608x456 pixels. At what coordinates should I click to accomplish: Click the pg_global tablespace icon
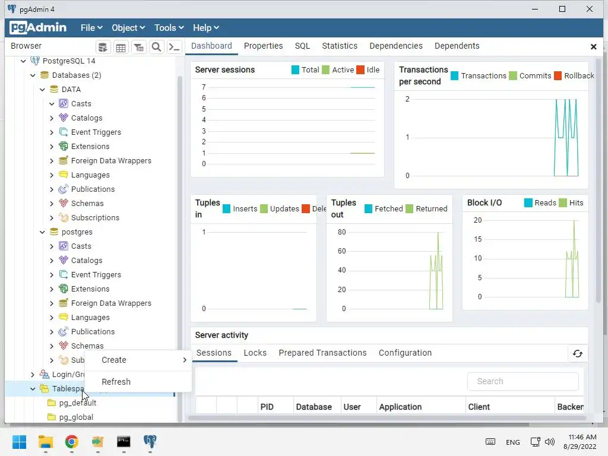[52, 417]
